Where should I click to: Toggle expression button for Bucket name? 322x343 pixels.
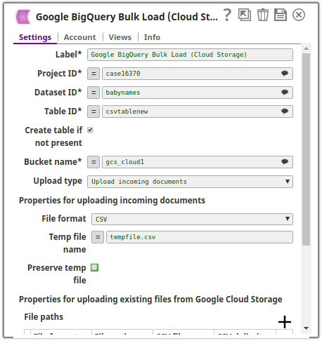pos(94,162)
